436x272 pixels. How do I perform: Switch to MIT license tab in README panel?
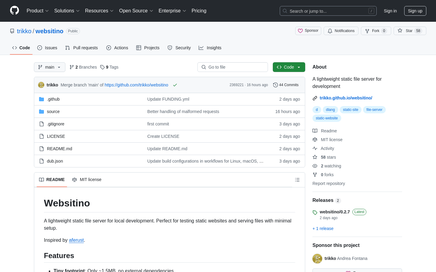tap(87, 180)
